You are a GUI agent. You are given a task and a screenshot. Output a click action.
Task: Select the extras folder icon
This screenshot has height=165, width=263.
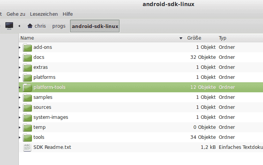(x=27, y=67)
